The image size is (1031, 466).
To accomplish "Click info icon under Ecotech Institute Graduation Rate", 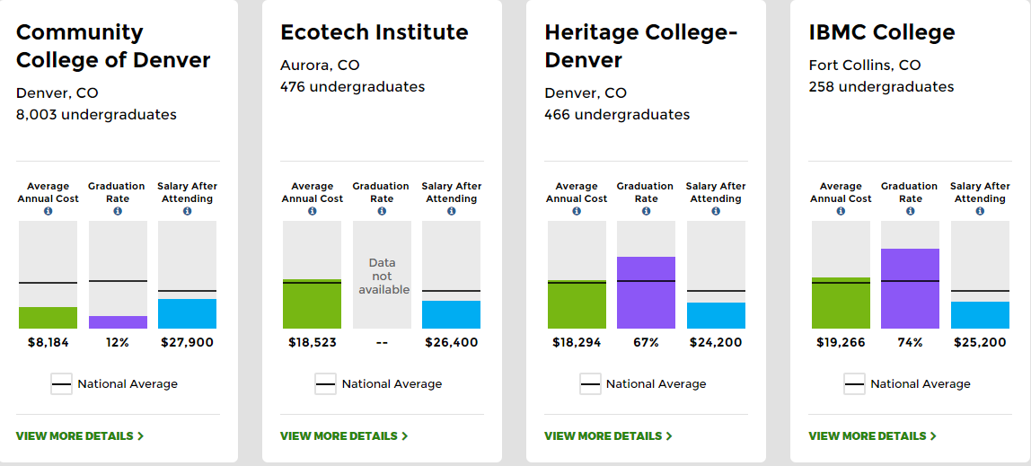I will [382, 211].
